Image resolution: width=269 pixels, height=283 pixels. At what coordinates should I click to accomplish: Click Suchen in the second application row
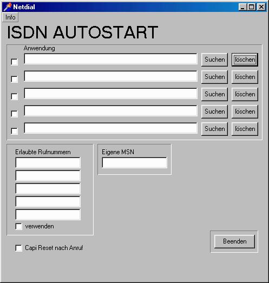pos(214,77)
